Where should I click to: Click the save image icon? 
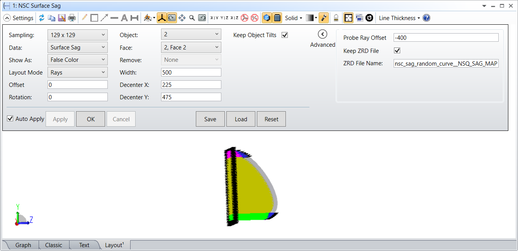(x=62, y=18)
